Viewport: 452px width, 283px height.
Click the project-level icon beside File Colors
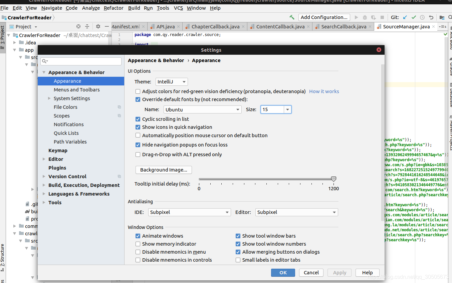(x=119, y=107)
